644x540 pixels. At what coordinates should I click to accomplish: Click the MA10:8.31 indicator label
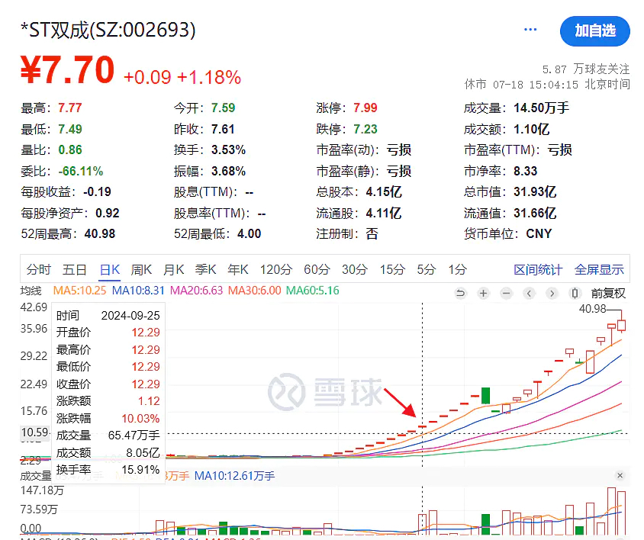138,291
